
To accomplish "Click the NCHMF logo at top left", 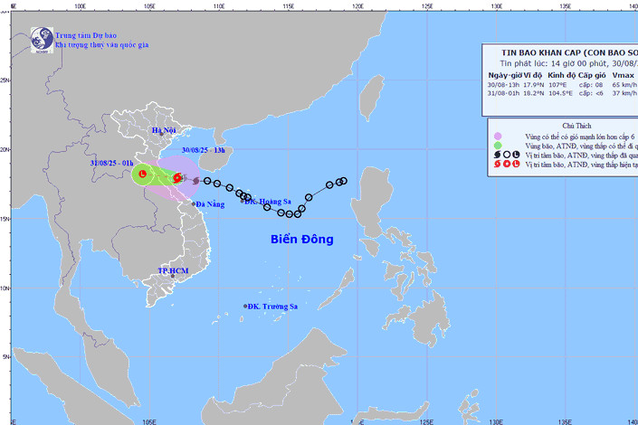I will [41, 38].
